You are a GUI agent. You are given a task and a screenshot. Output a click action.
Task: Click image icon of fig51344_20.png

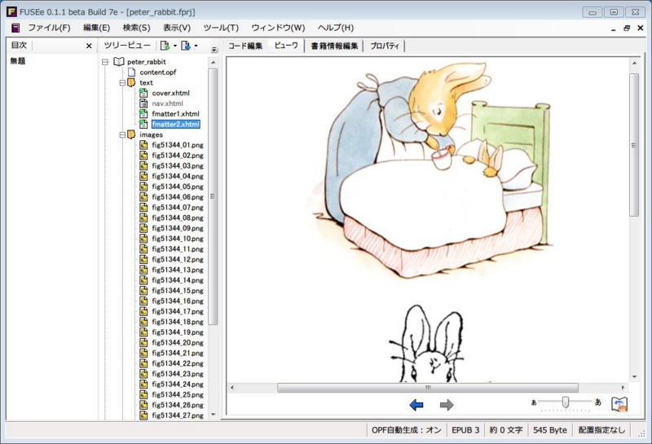143,342
